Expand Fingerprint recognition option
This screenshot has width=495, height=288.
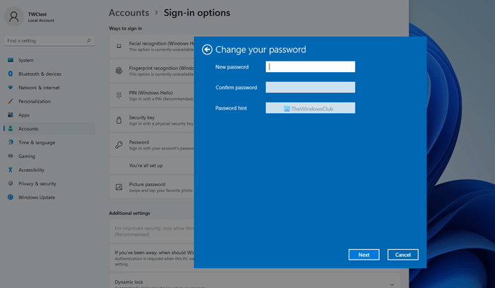pos(152,71)
